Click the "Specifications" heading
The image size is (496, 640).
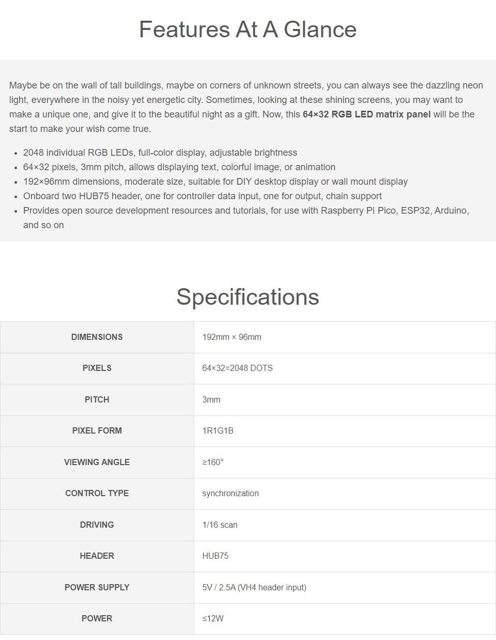[x=247, y=297]
